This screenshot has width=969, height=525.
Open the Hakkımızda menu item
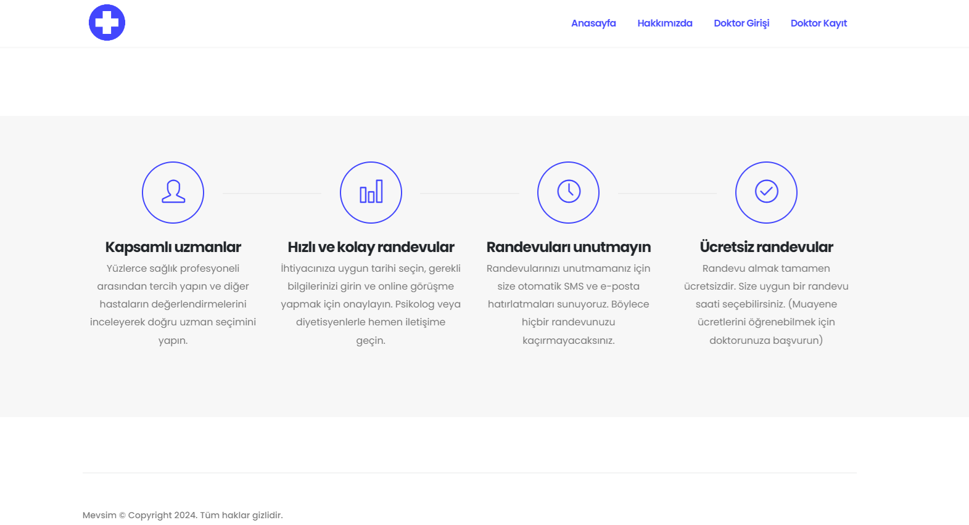[x=665, y=23]
